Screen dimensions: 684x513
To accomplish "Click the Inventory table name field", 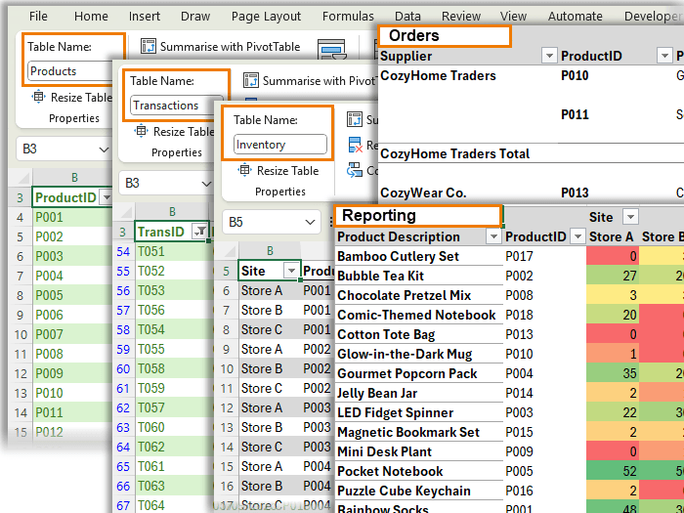I will click(x=280, y=145).
